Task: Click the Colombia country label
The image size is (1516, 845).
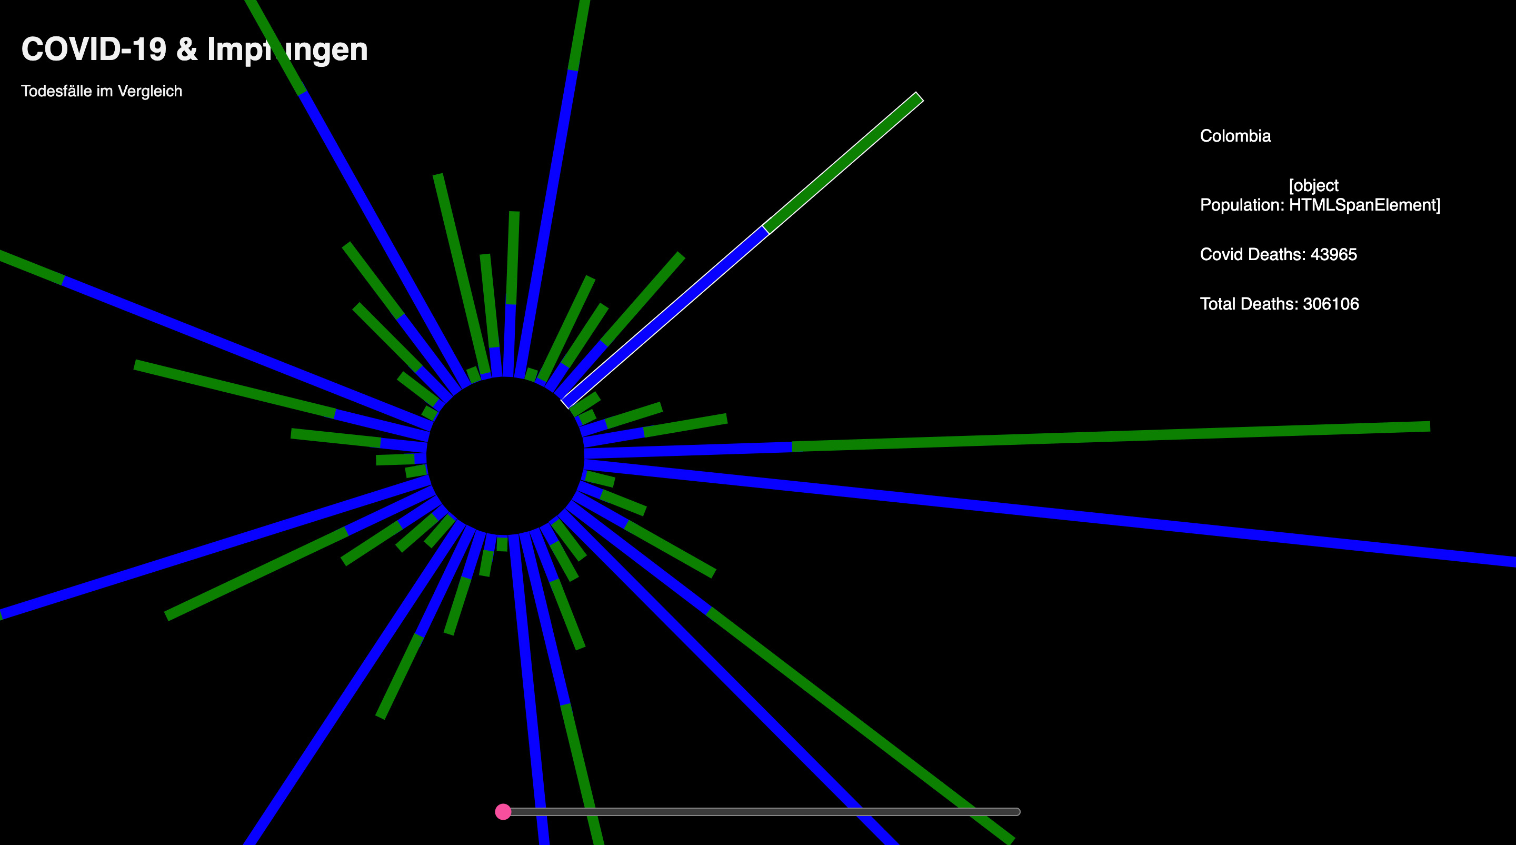Action: (x=1235, y=136)
